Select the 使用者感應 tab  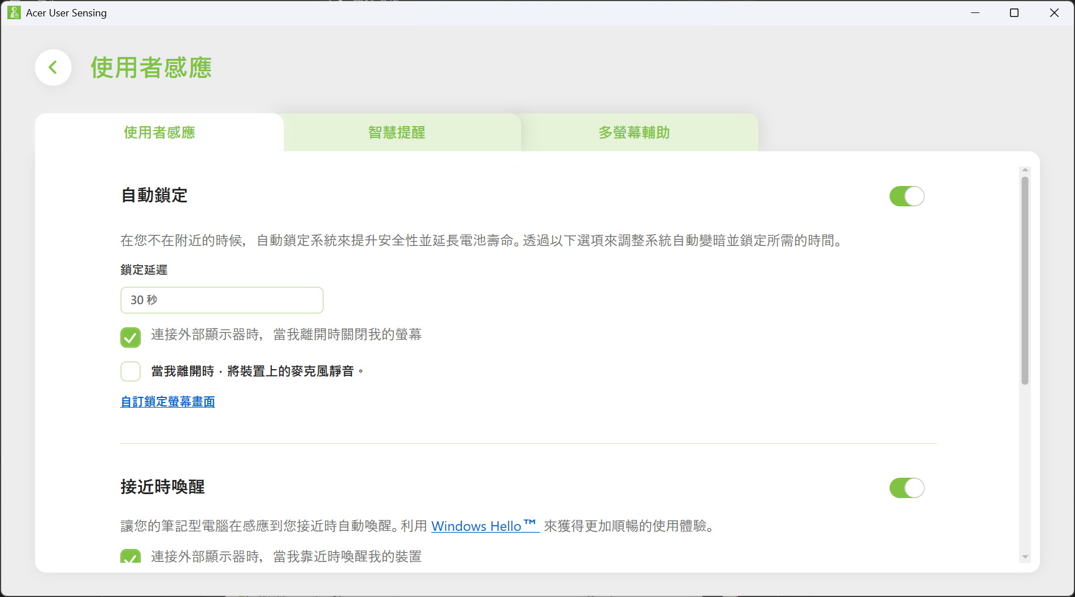pyautogui.click(x=159, y=133)
